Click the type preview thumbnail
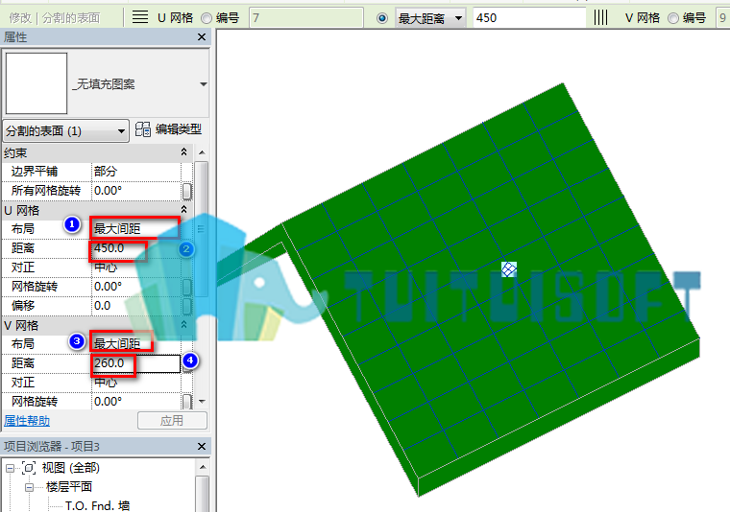This screenshot has height=512, width=730. pyautogui.click(x=36, y=83)
